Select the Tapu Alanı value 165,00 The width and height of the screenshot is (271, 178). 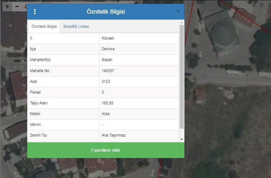point(139,103)
